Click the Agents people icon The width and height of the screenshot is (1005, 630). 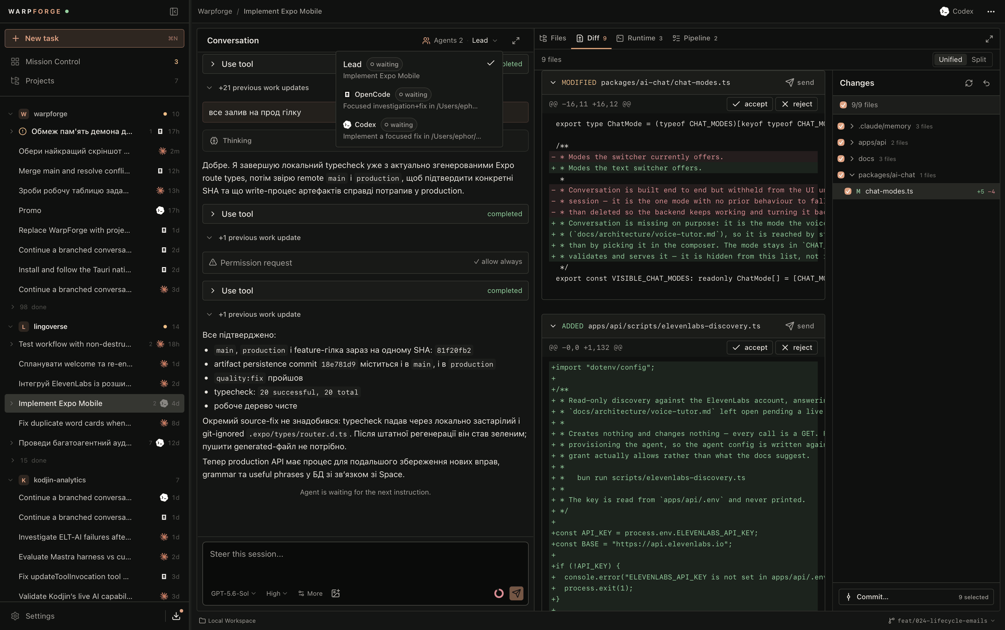coord(426,41)
